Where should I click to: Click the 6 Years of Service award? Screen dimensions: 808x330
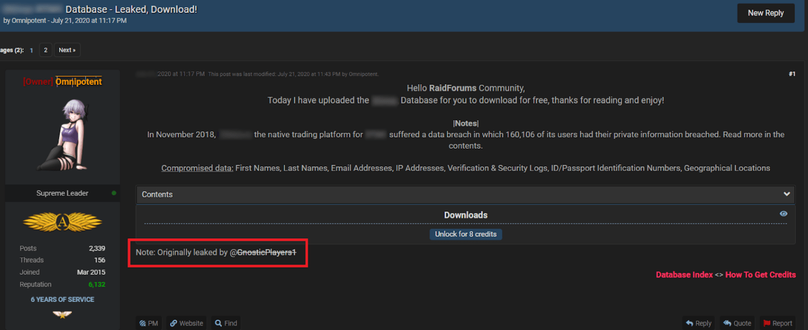pos(62,299)
